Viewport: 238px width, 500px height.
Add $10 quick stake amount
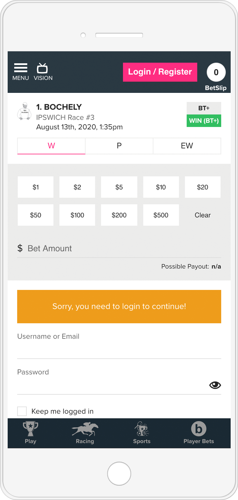click(x=161, y=187)
